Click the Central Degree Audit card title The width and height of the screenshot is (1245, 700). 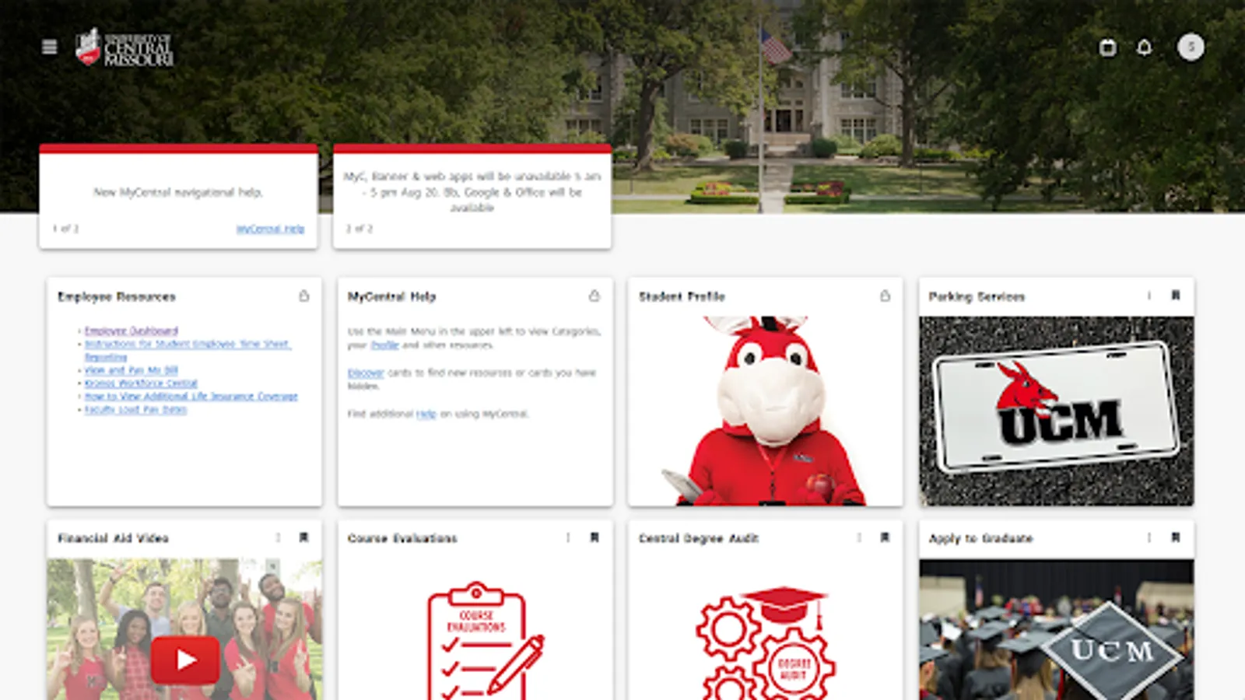[699, 538]
